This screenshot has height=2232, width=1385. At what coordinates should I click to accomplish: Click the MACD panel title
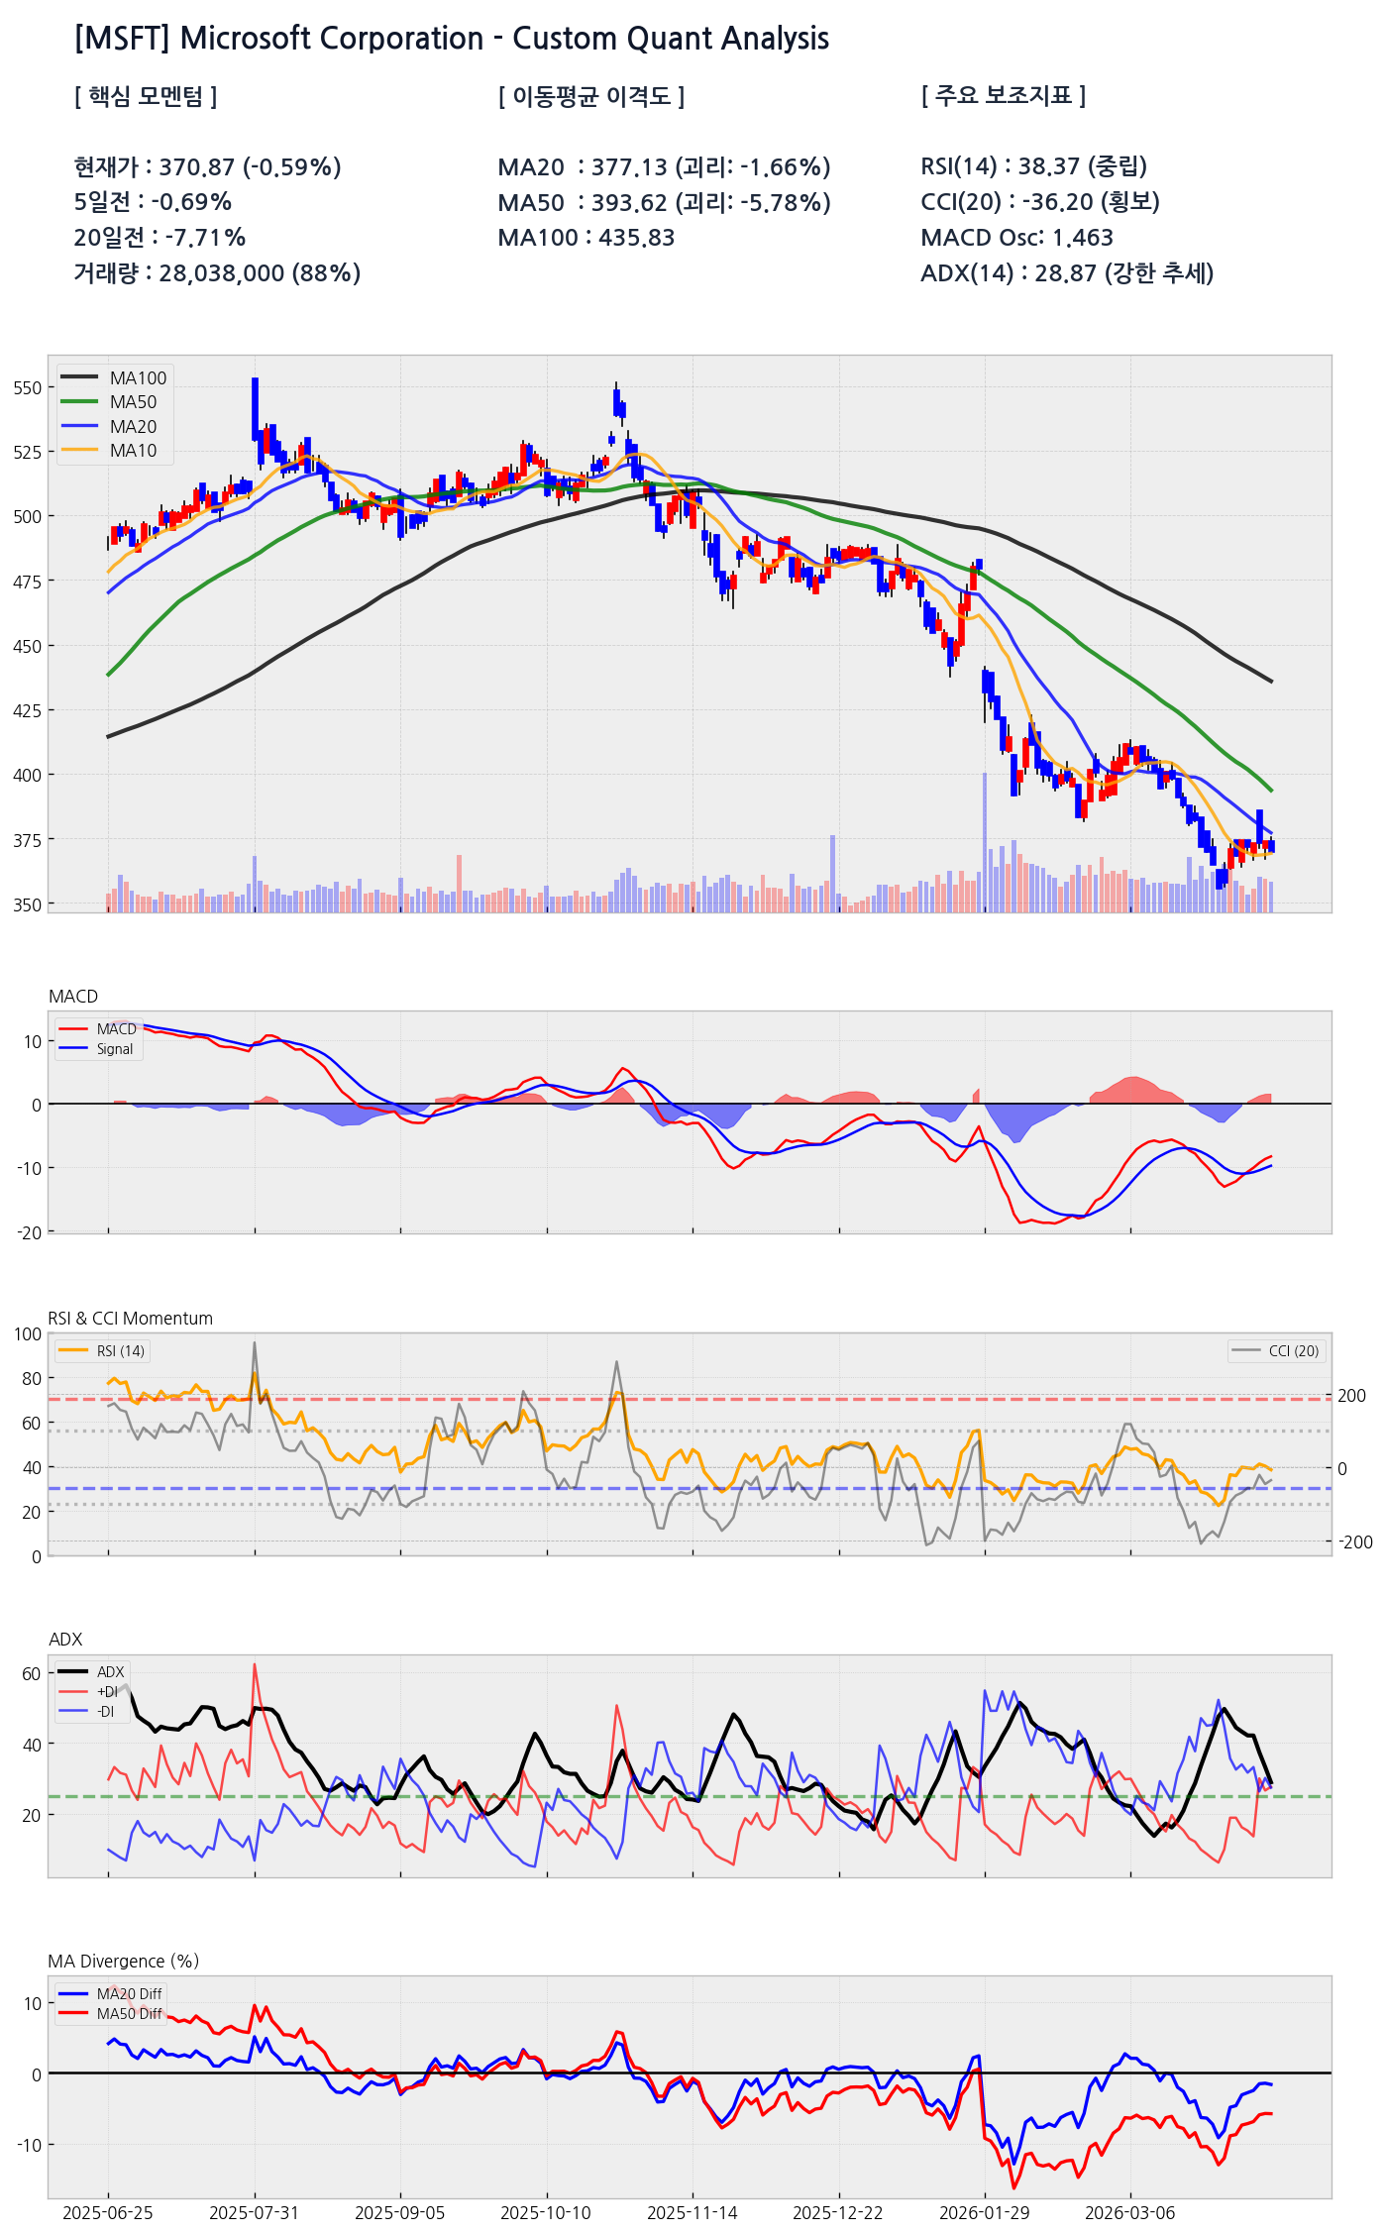(73, 996)
